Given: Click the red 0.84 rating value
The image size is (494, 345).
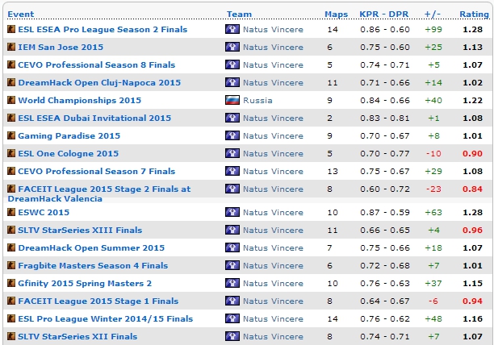Looking at the screenshot, I should pyautogui.click(x=472, y=189).
